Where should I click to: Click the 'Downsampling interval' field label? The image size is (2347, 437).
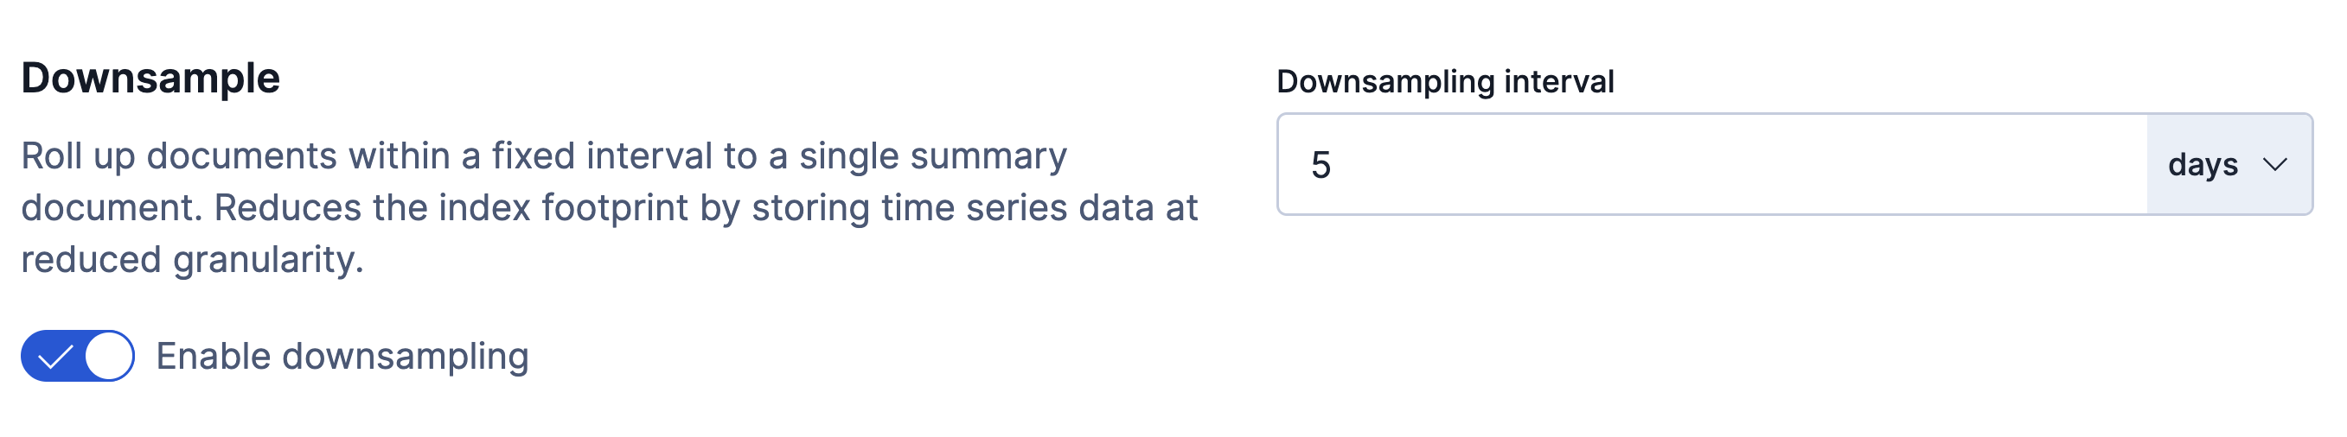tap(1444, 82)
